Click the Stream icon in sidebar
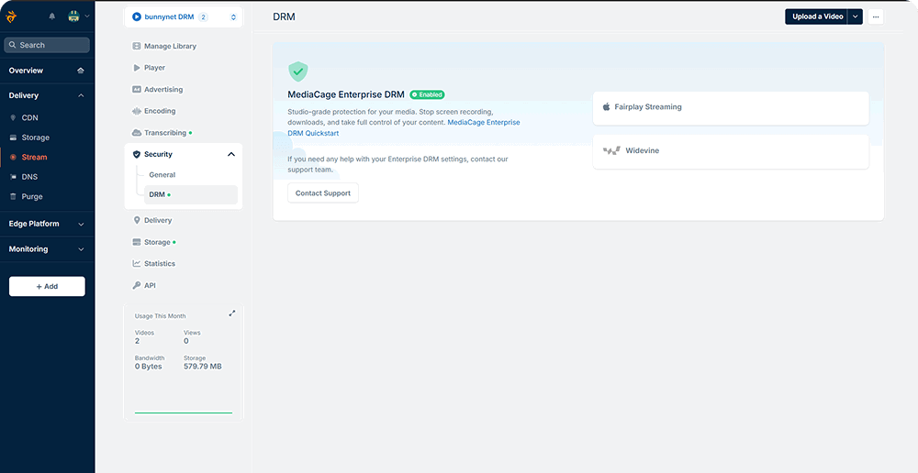918x473 pixels. [14, 157]
